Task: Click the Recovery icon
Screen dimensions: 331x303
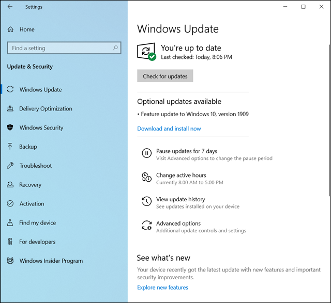Action: [x=10, y=185]
